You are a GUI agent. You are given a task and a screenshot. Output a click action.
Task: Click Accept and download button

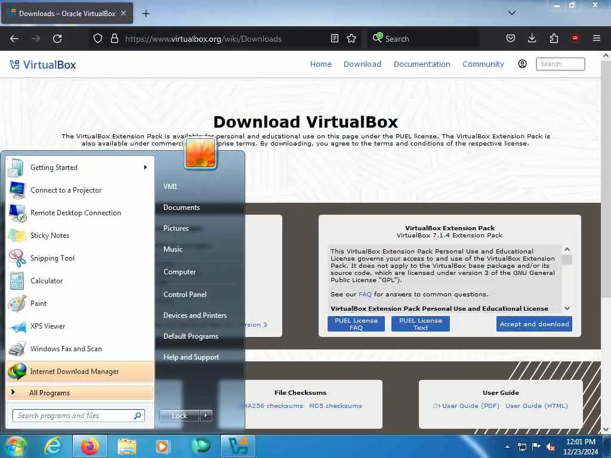tap(534, 324)
